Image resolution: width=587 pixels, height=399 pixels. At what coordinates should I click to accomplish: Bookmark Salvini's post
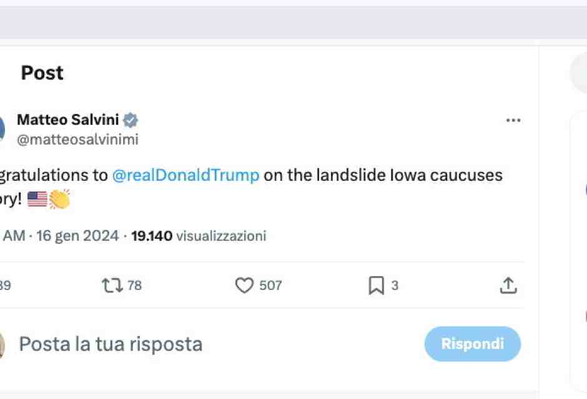coord(375,285)
